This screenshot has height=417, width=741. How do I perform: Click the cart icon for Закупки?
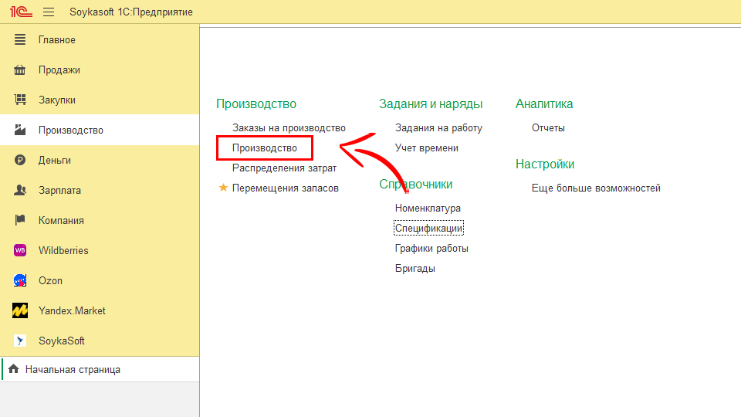[x=21, y=100]
